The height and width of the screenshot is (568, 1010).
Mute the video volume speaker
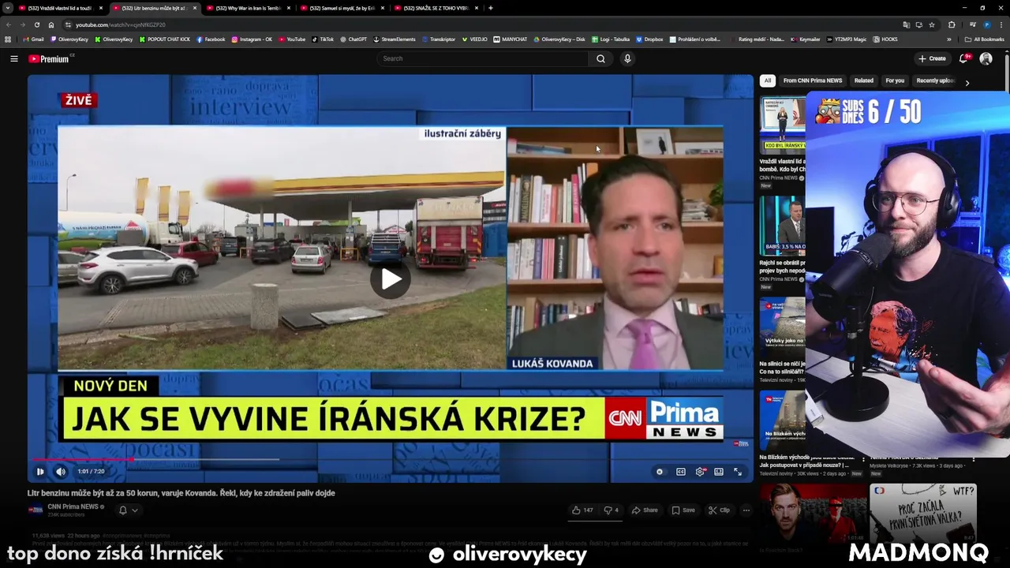pos(61,472)
